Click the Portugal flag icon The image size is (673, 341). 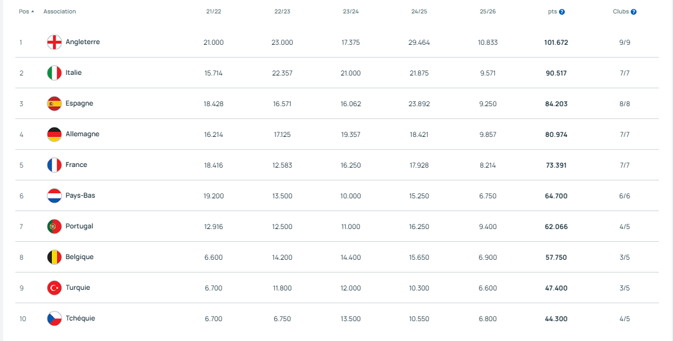(54, 226)
